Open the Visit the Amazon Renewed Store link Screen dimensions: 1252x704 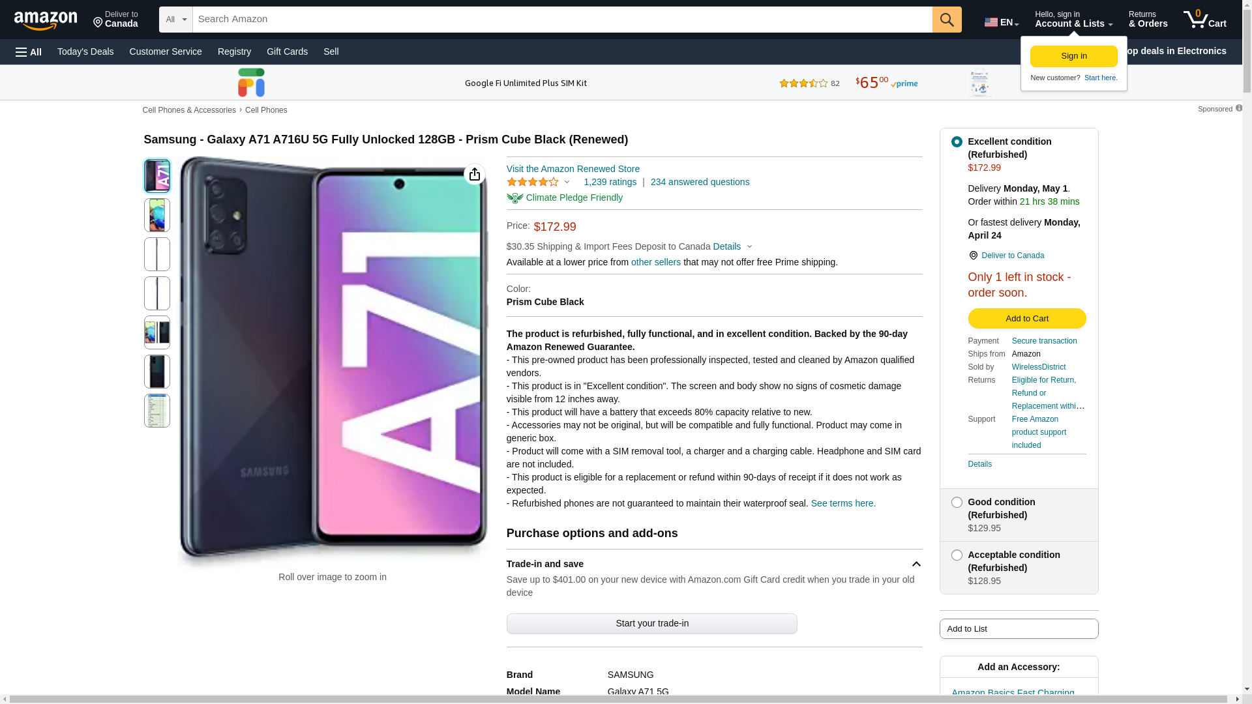pyautogui.click(x=573, y=169)
